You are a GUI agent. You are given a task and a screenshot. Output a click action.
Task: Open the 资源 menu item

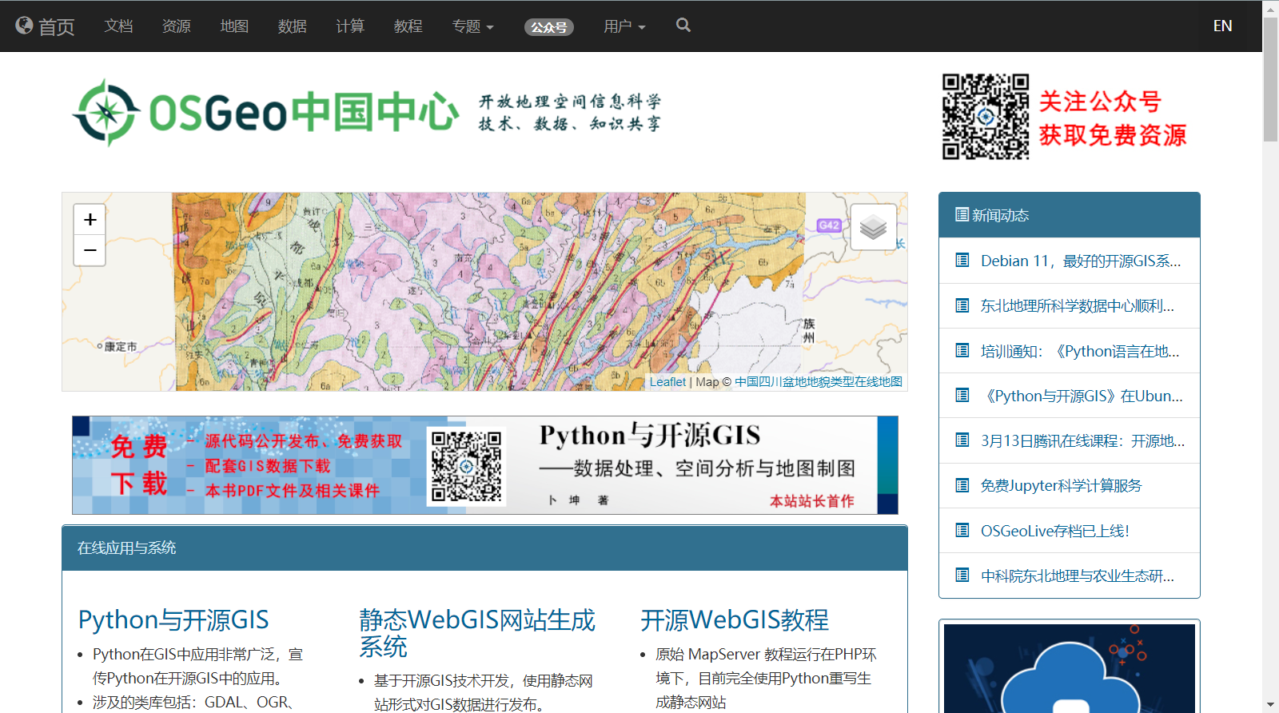click(x=177, y=26)
